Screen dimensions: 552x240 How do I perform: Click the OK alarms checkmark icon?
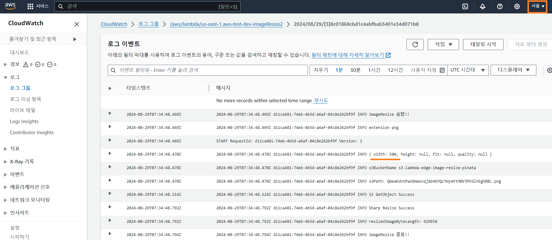[38, 64]
